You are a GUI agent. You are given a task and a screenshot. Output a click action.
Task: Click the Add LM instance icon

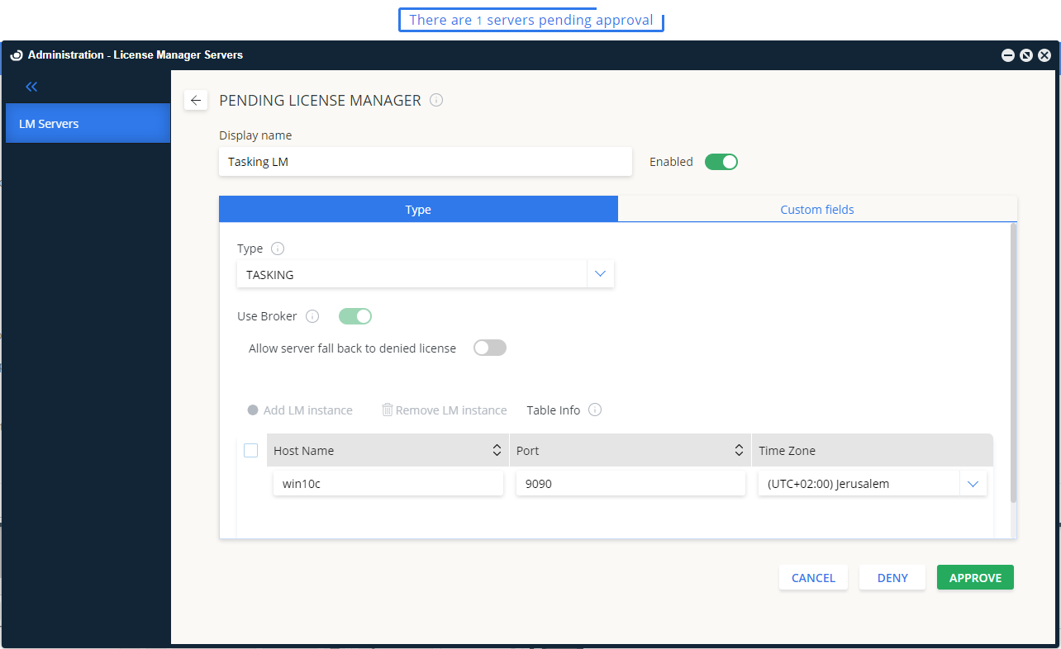(253, 410)
